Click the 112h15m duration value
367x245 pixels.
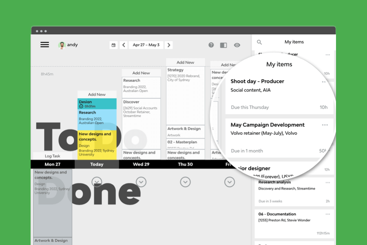click(323, 233)
